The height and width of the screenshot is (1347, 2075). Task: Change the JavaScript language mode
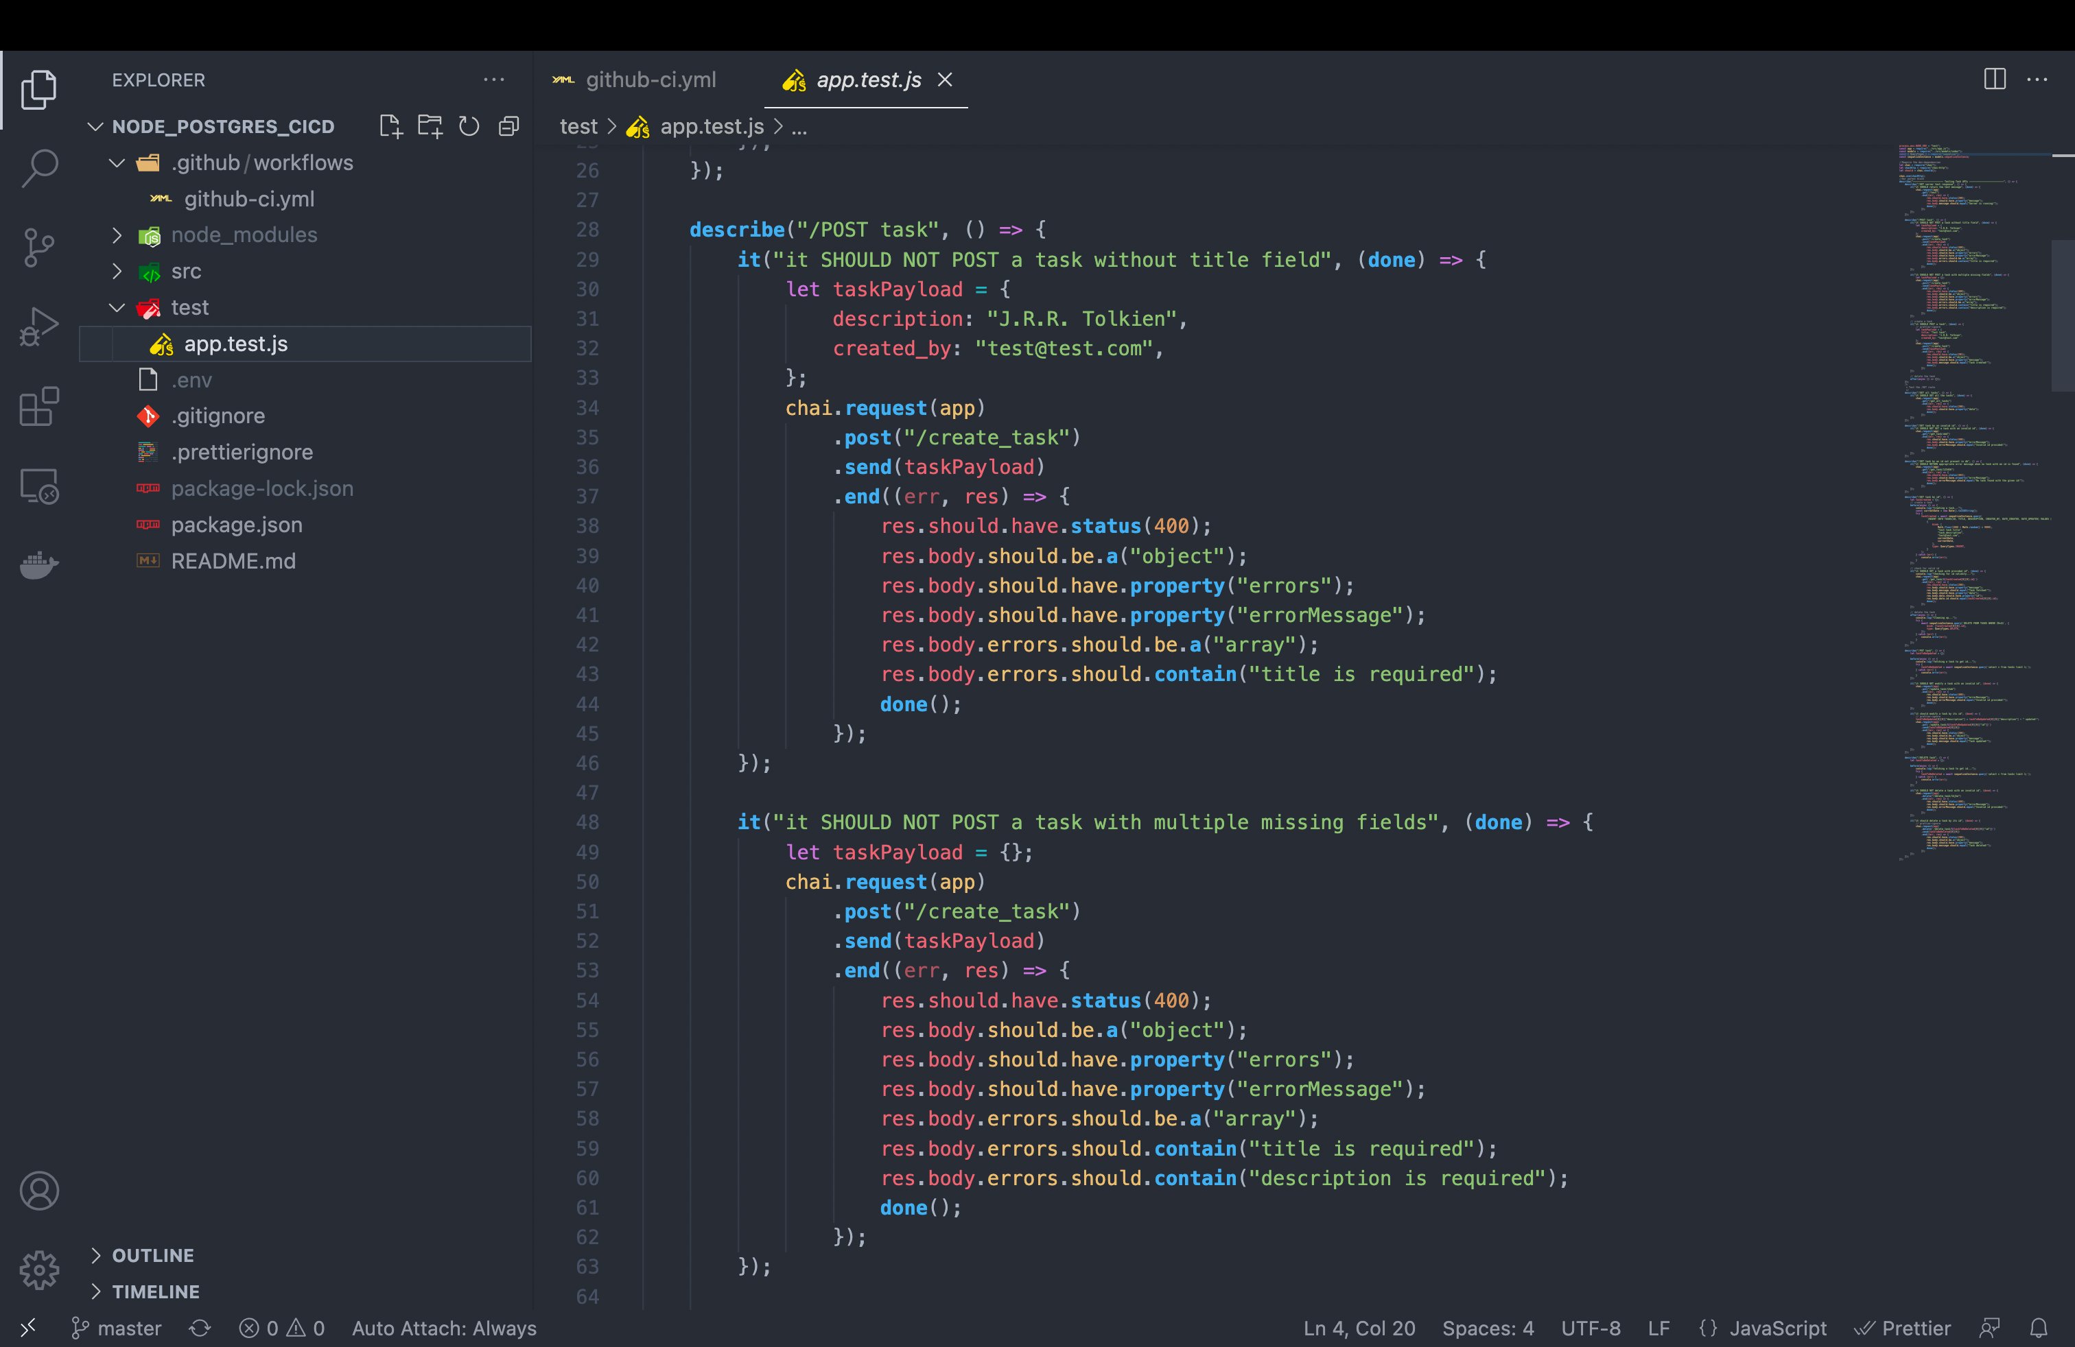pos(1777,1328)
